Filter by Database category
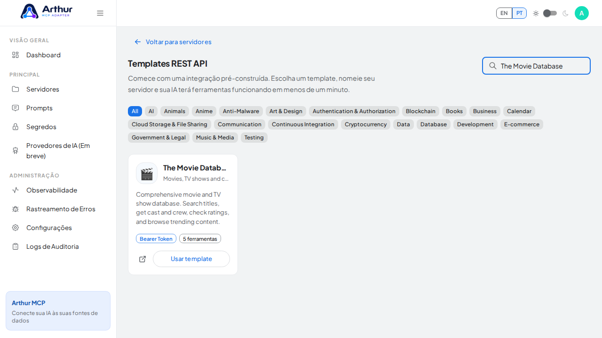The image size is (602, 338). [x=434, y=124]
